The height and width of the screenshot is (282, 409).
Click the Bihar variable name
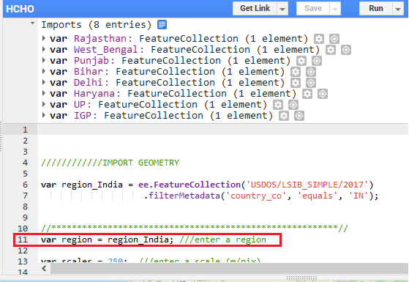coord(89,72)
